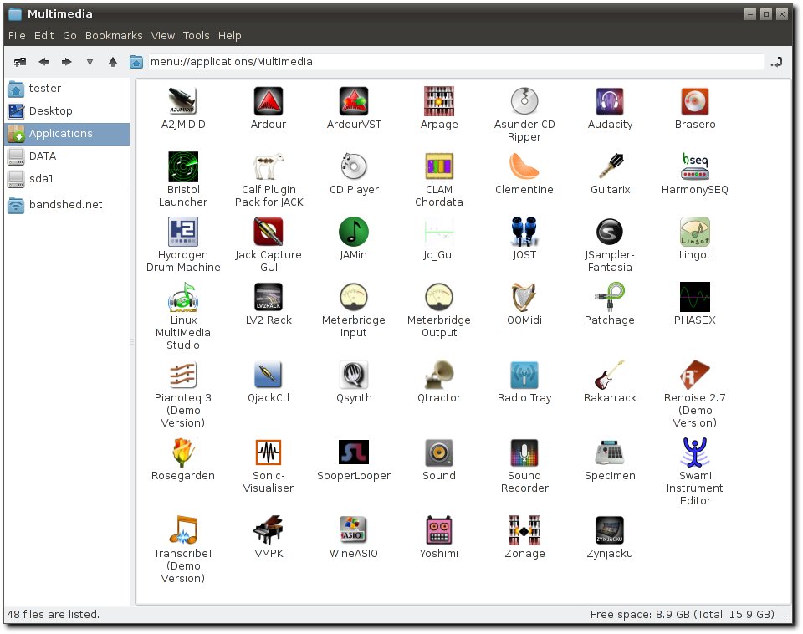This screenshot has height=634, width=803.
Task: Click the SooperLooper icon
Action: tap(354, 452)
